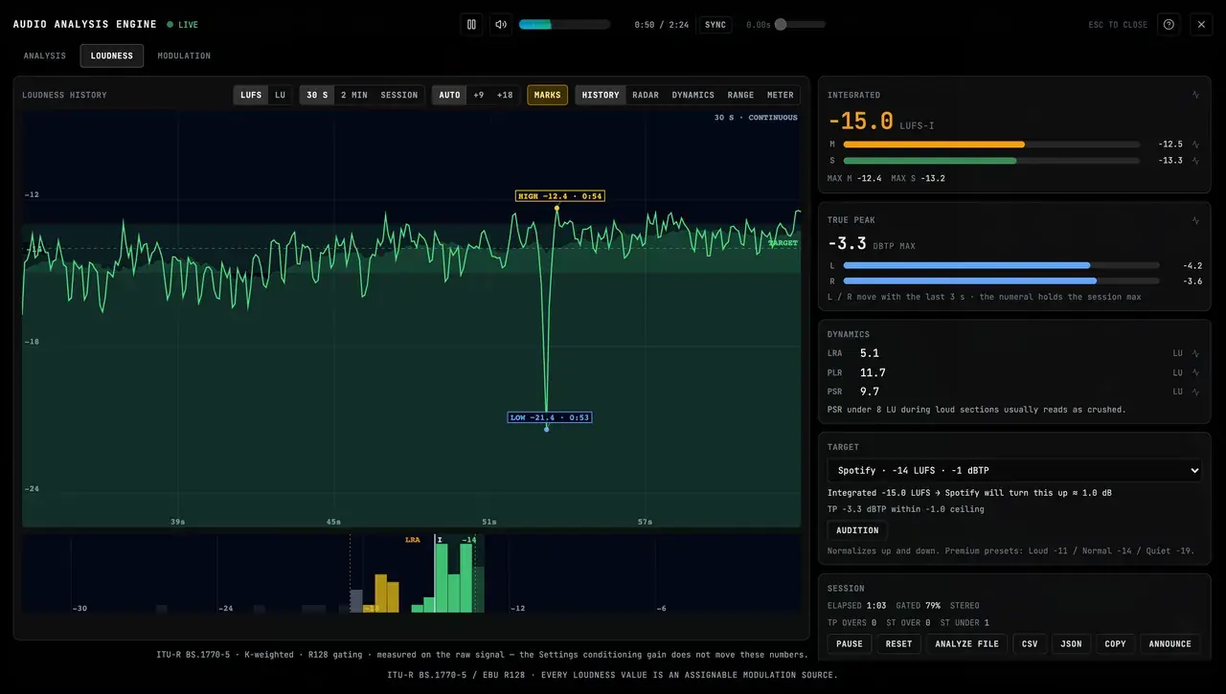Toggle the MARKS overlay
Image resolution: width=1226 pixels, height=694 pixels.
point(548,95)
